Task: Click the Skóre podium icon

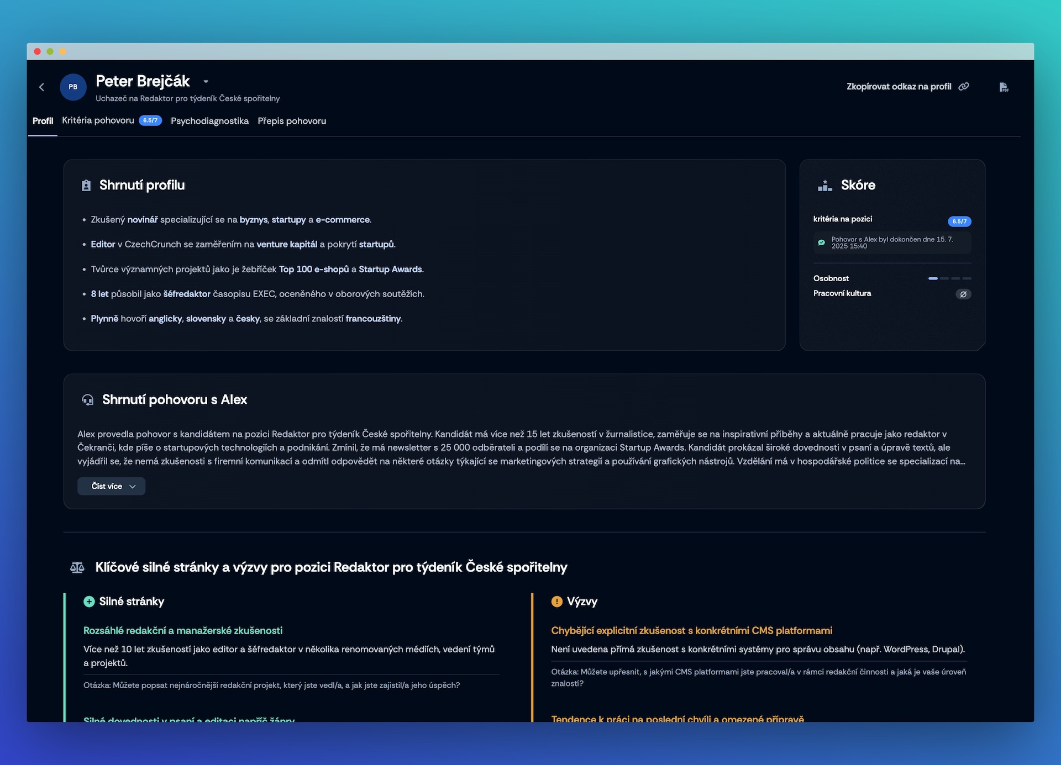Action: click(824, 186)
